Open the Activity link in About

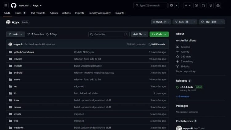pos(183,52)
